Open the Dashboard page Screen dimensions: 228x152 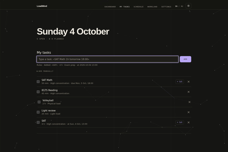pyautogui.click(x=110, y=7)
